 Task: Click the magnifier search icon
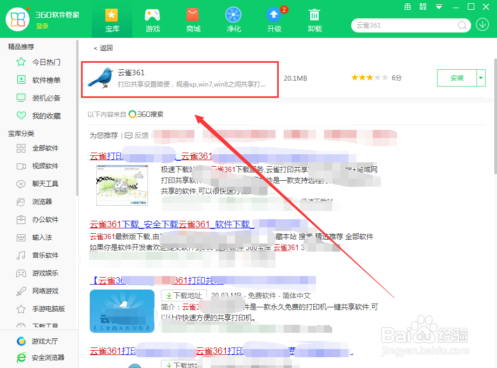tap(462, 25)
